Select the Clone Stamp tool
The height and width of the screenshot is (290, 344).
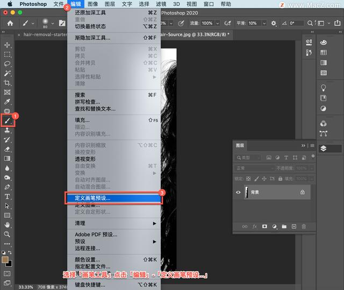pos(7,130)
